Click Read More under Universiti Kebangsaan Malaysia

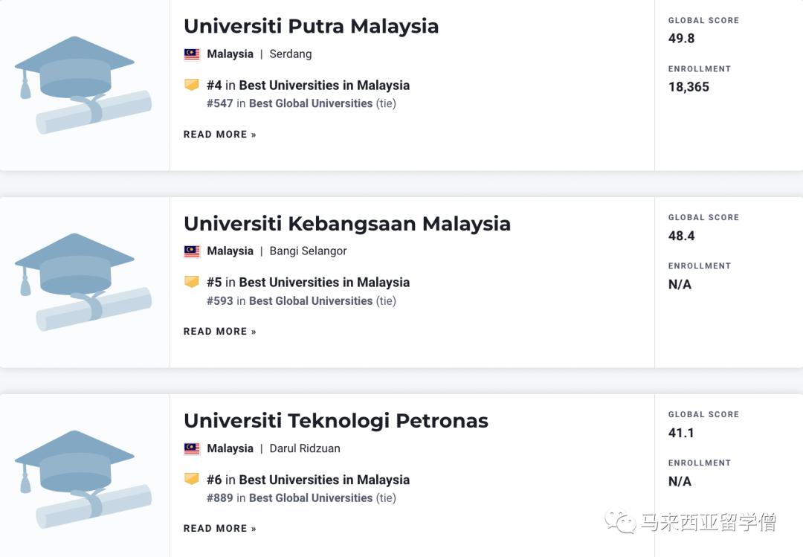coord(219,332)
